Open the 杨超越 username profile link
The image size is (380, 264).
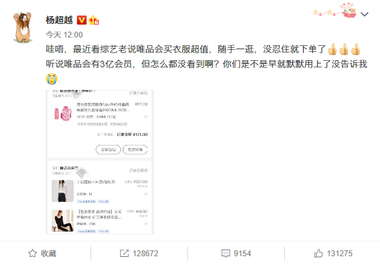click(59, 20)
